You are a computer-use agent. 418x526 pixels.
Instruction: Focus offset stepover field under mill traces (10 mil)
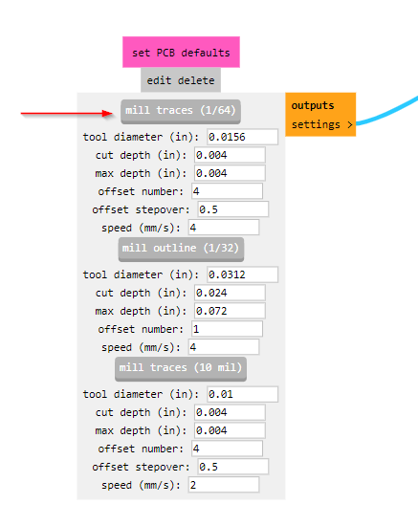233,467
